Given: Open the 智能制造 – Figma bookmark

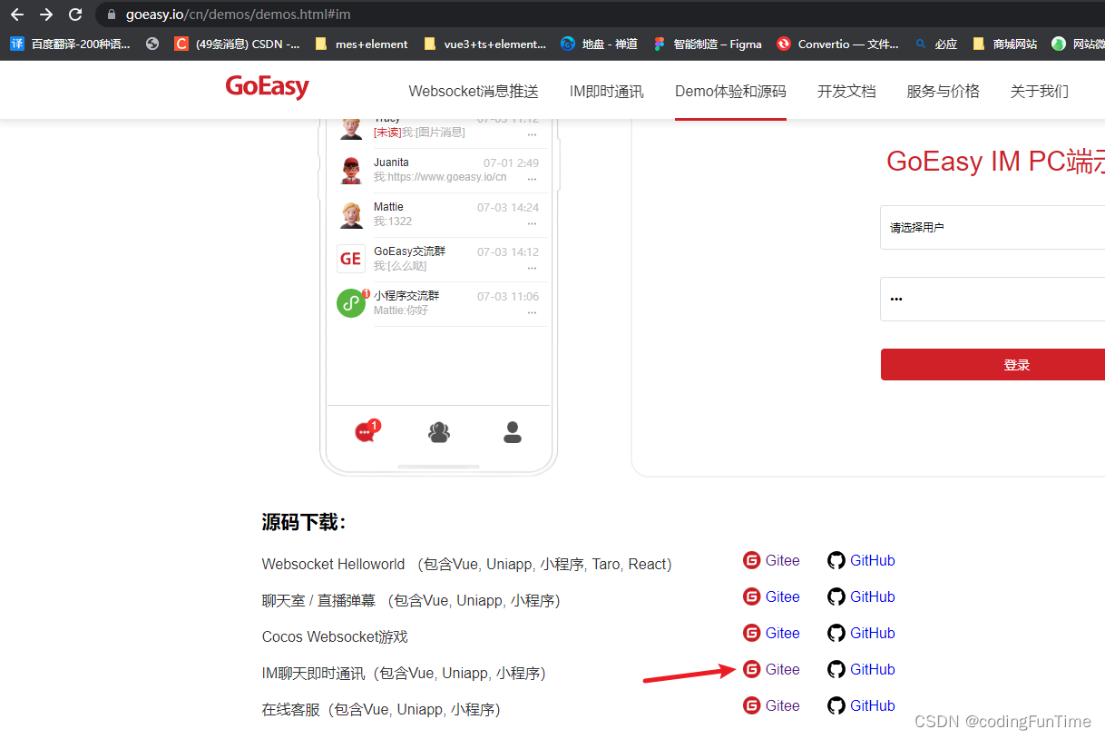Looking at the screenshot, I should (707, 44).
